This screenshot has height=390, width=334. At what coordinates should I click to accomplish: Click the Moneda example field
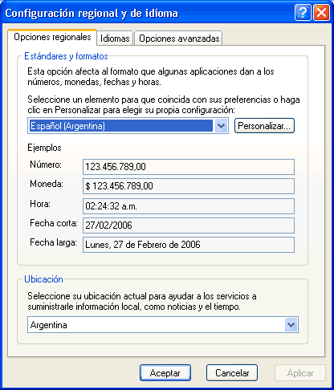(x=189, y=186)
